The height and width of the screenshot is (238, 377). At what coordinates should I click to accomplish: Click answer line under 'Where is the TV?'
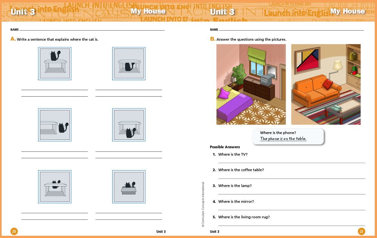[292, 163]
